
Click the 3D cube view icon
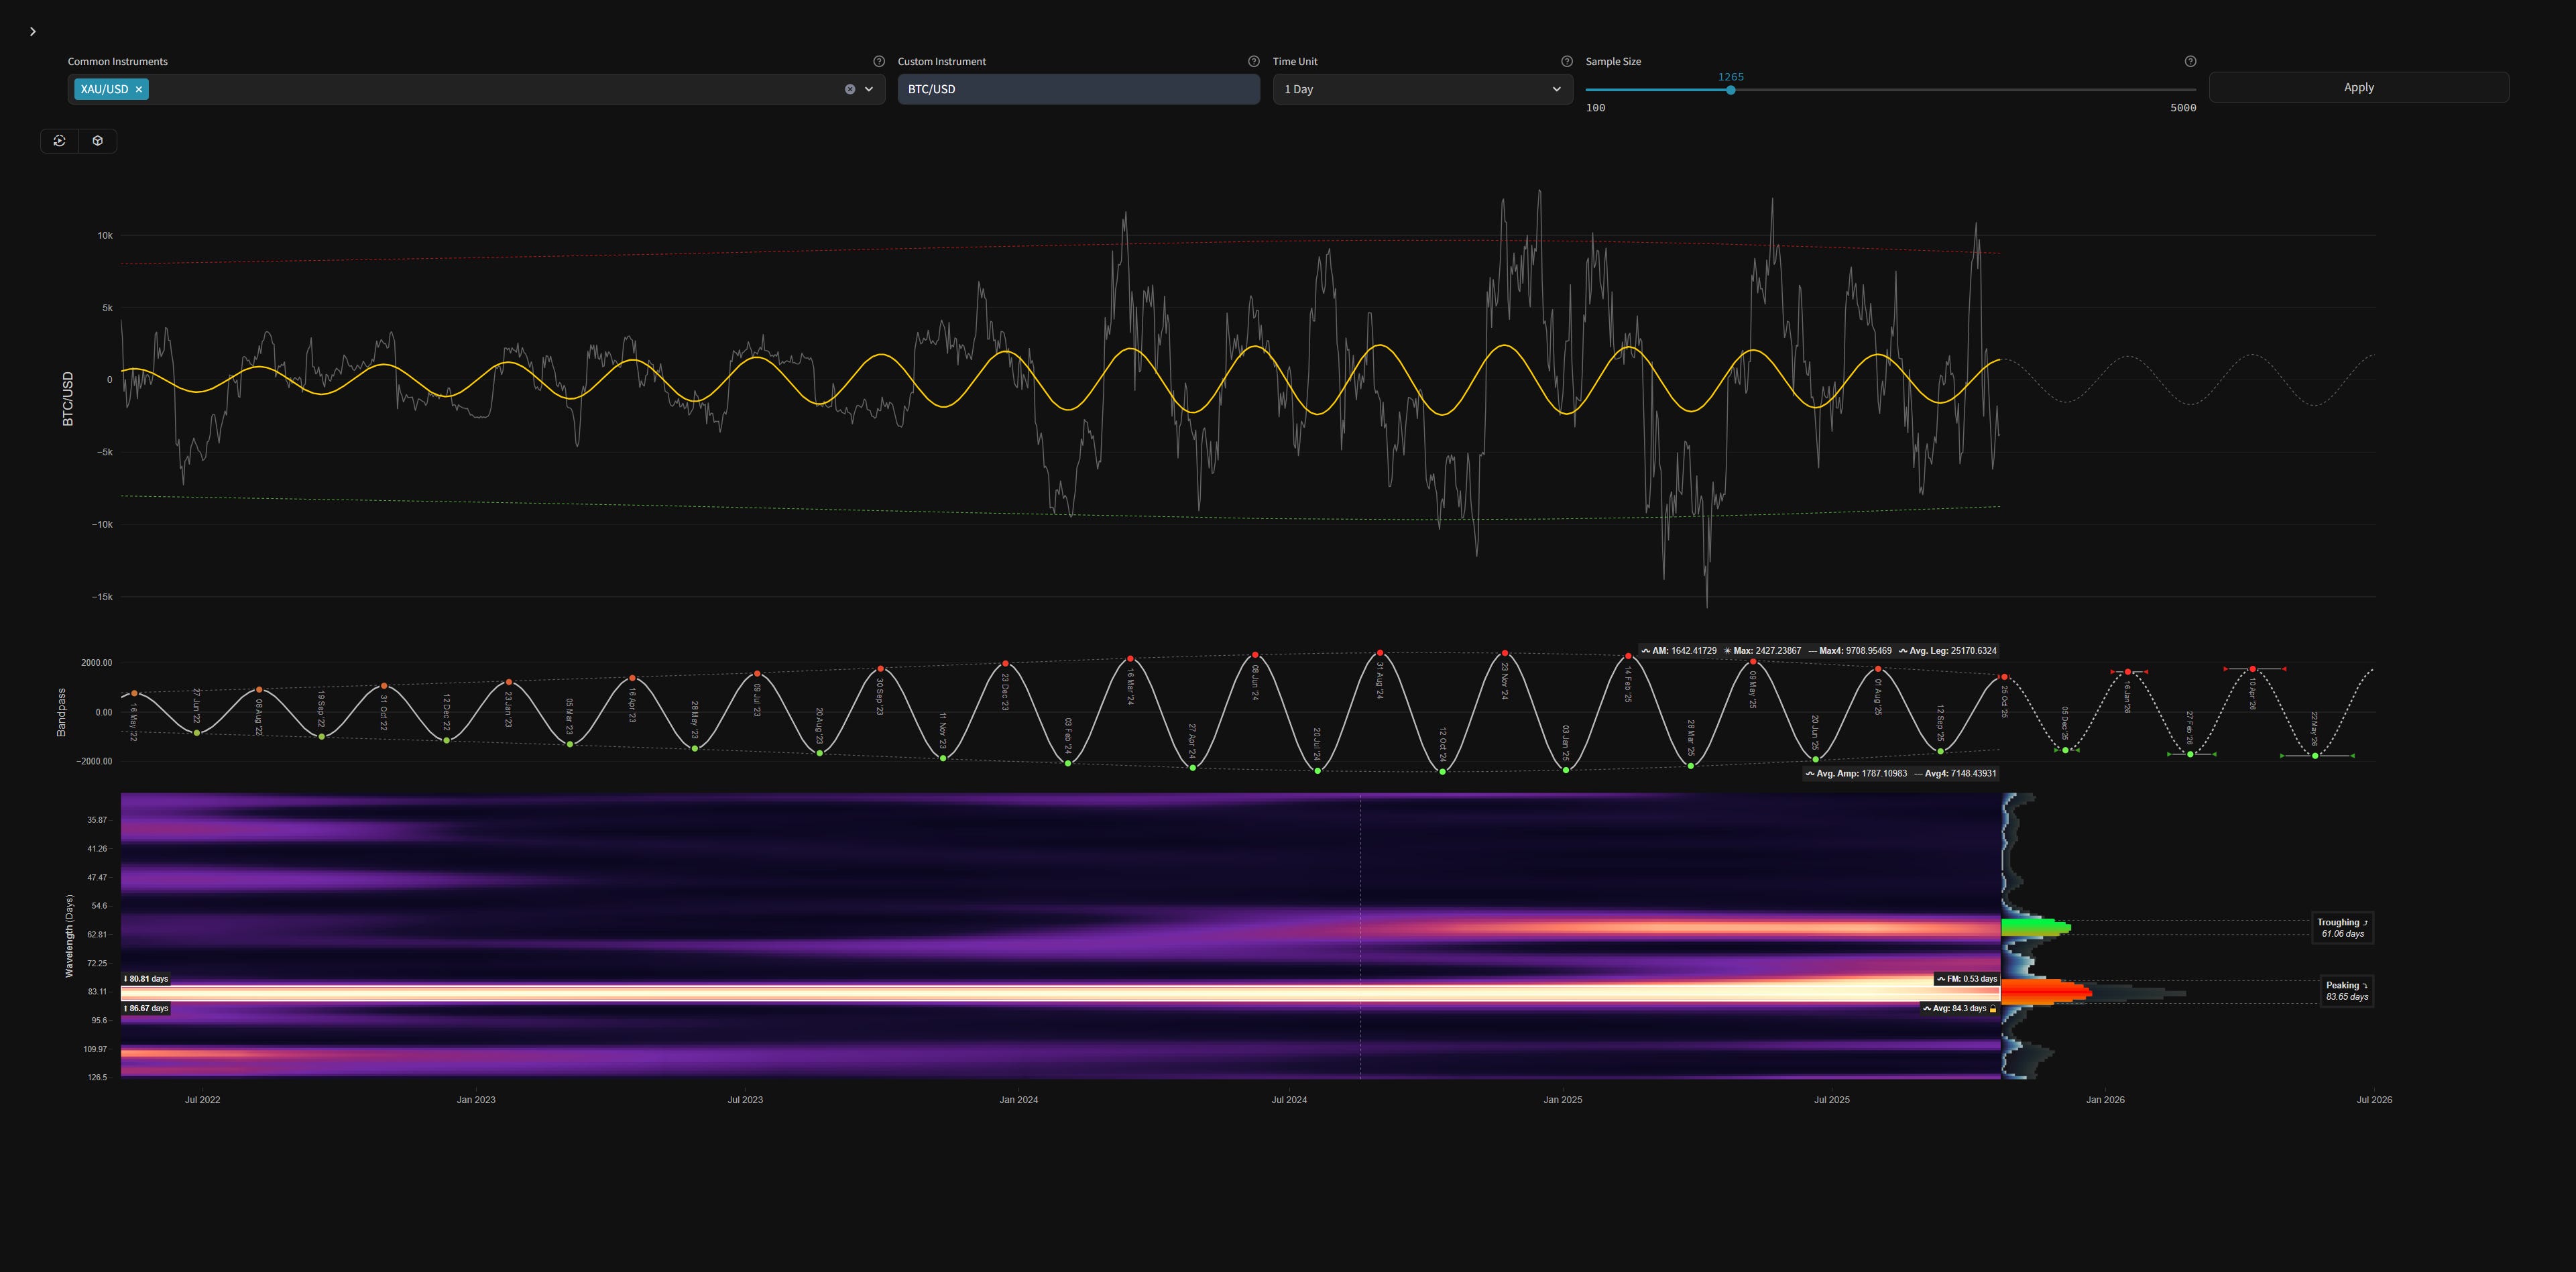(98, 141)
